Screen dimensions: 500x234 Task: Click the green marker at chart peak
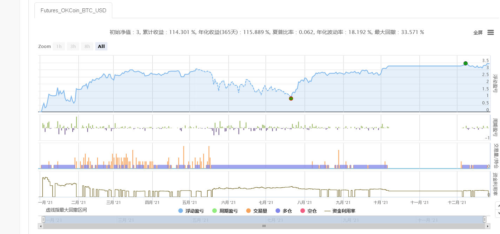(x=465, y=63)
